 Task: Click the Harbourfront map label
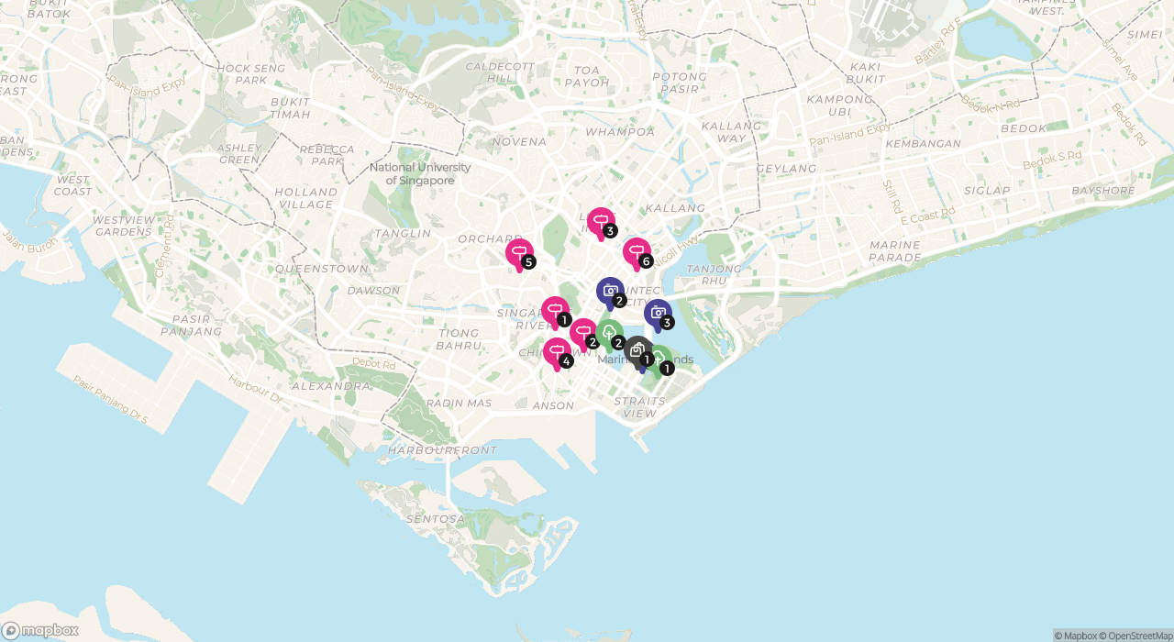click(442, 450)
